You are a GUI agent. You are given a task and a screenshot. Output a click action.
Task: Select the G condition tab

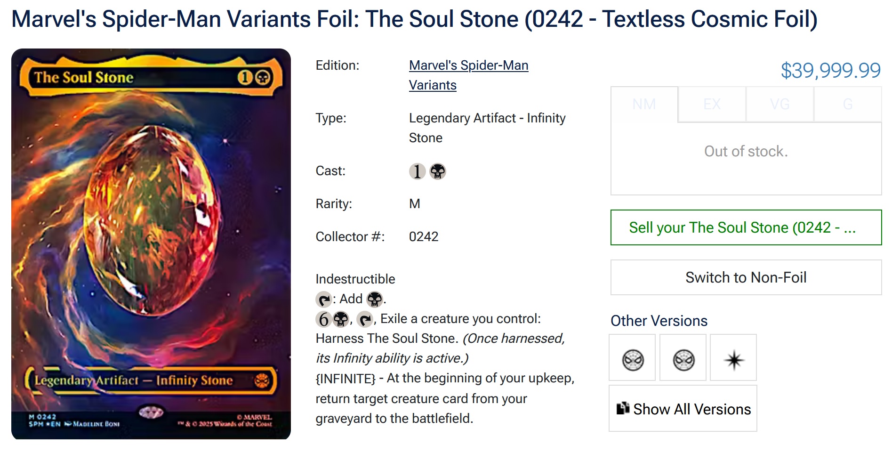pyautogui.click(x=847, y=104)
